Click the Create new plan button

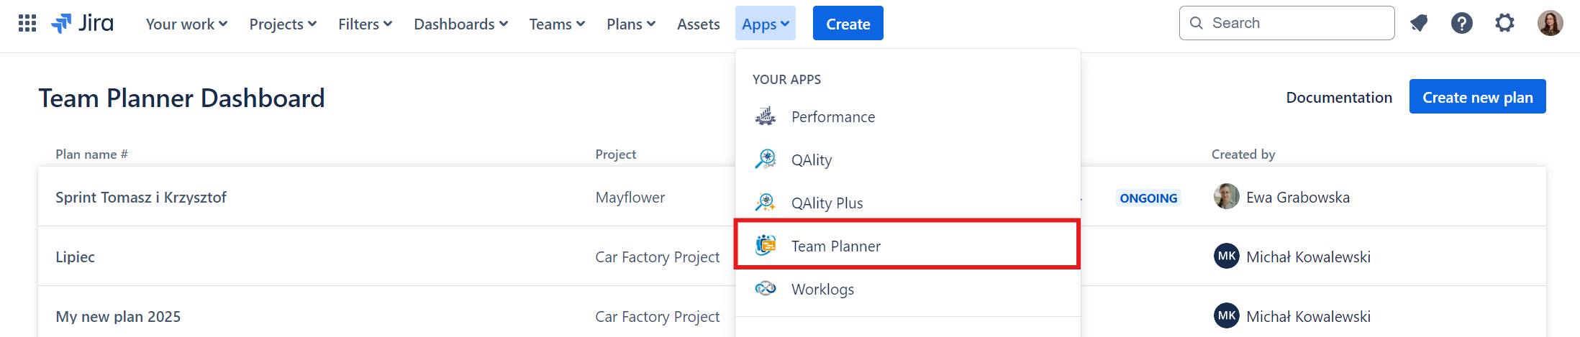click(x=1478, y=96)
